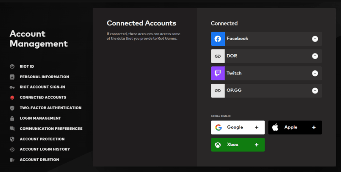The height and width of the screenshot is (172, 341).
Task: Click the Apple label on the sign-in button
Action: pyautogui.click(x=291, y=127)
